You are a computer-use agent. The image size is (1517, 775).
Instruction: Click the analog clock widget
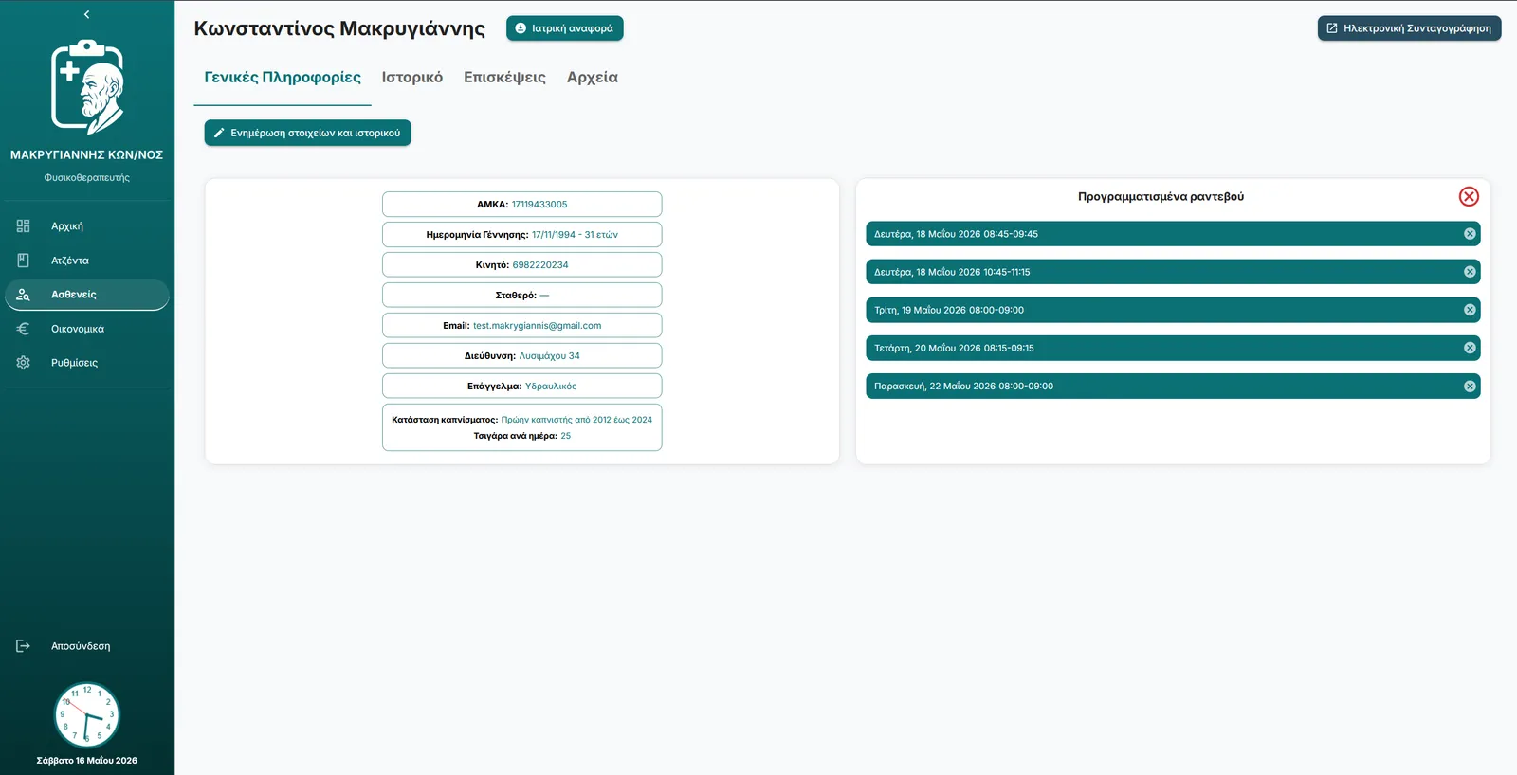click(x=86, y=715)
